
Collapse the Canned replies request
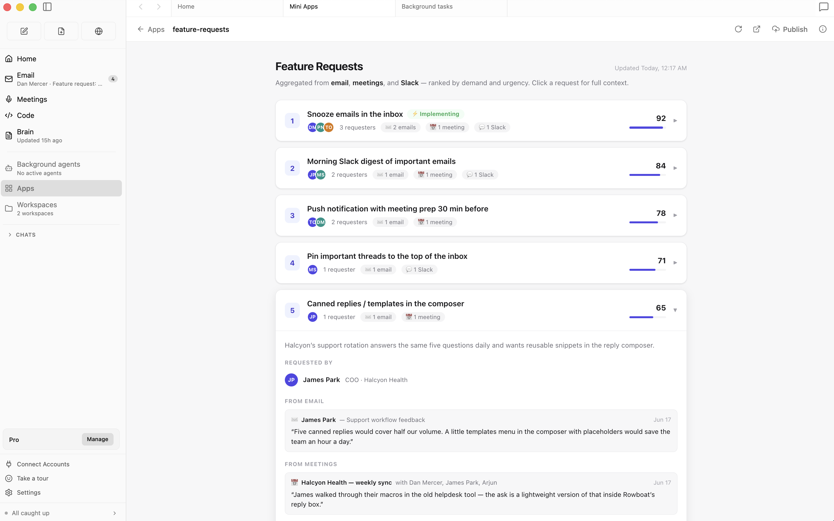tap(675, 310)
